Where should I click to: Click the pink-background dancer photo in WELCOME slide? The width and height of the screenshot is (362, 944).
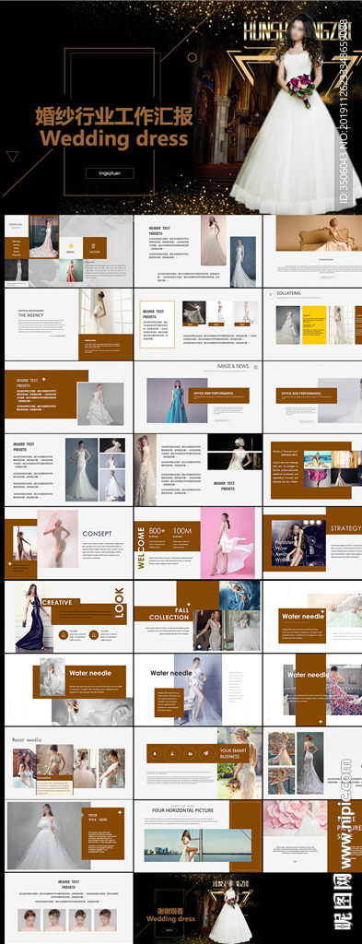pyautogui.click(x=228, y=543)
